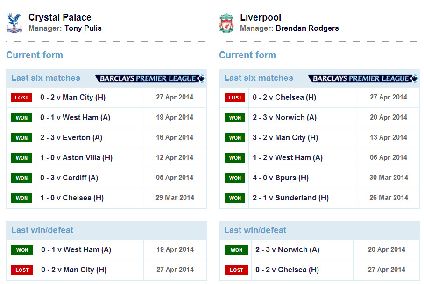Click Barclays Premier League logo under Crystal Palace
The image size is (424, 284).
[x=150, y=78]
